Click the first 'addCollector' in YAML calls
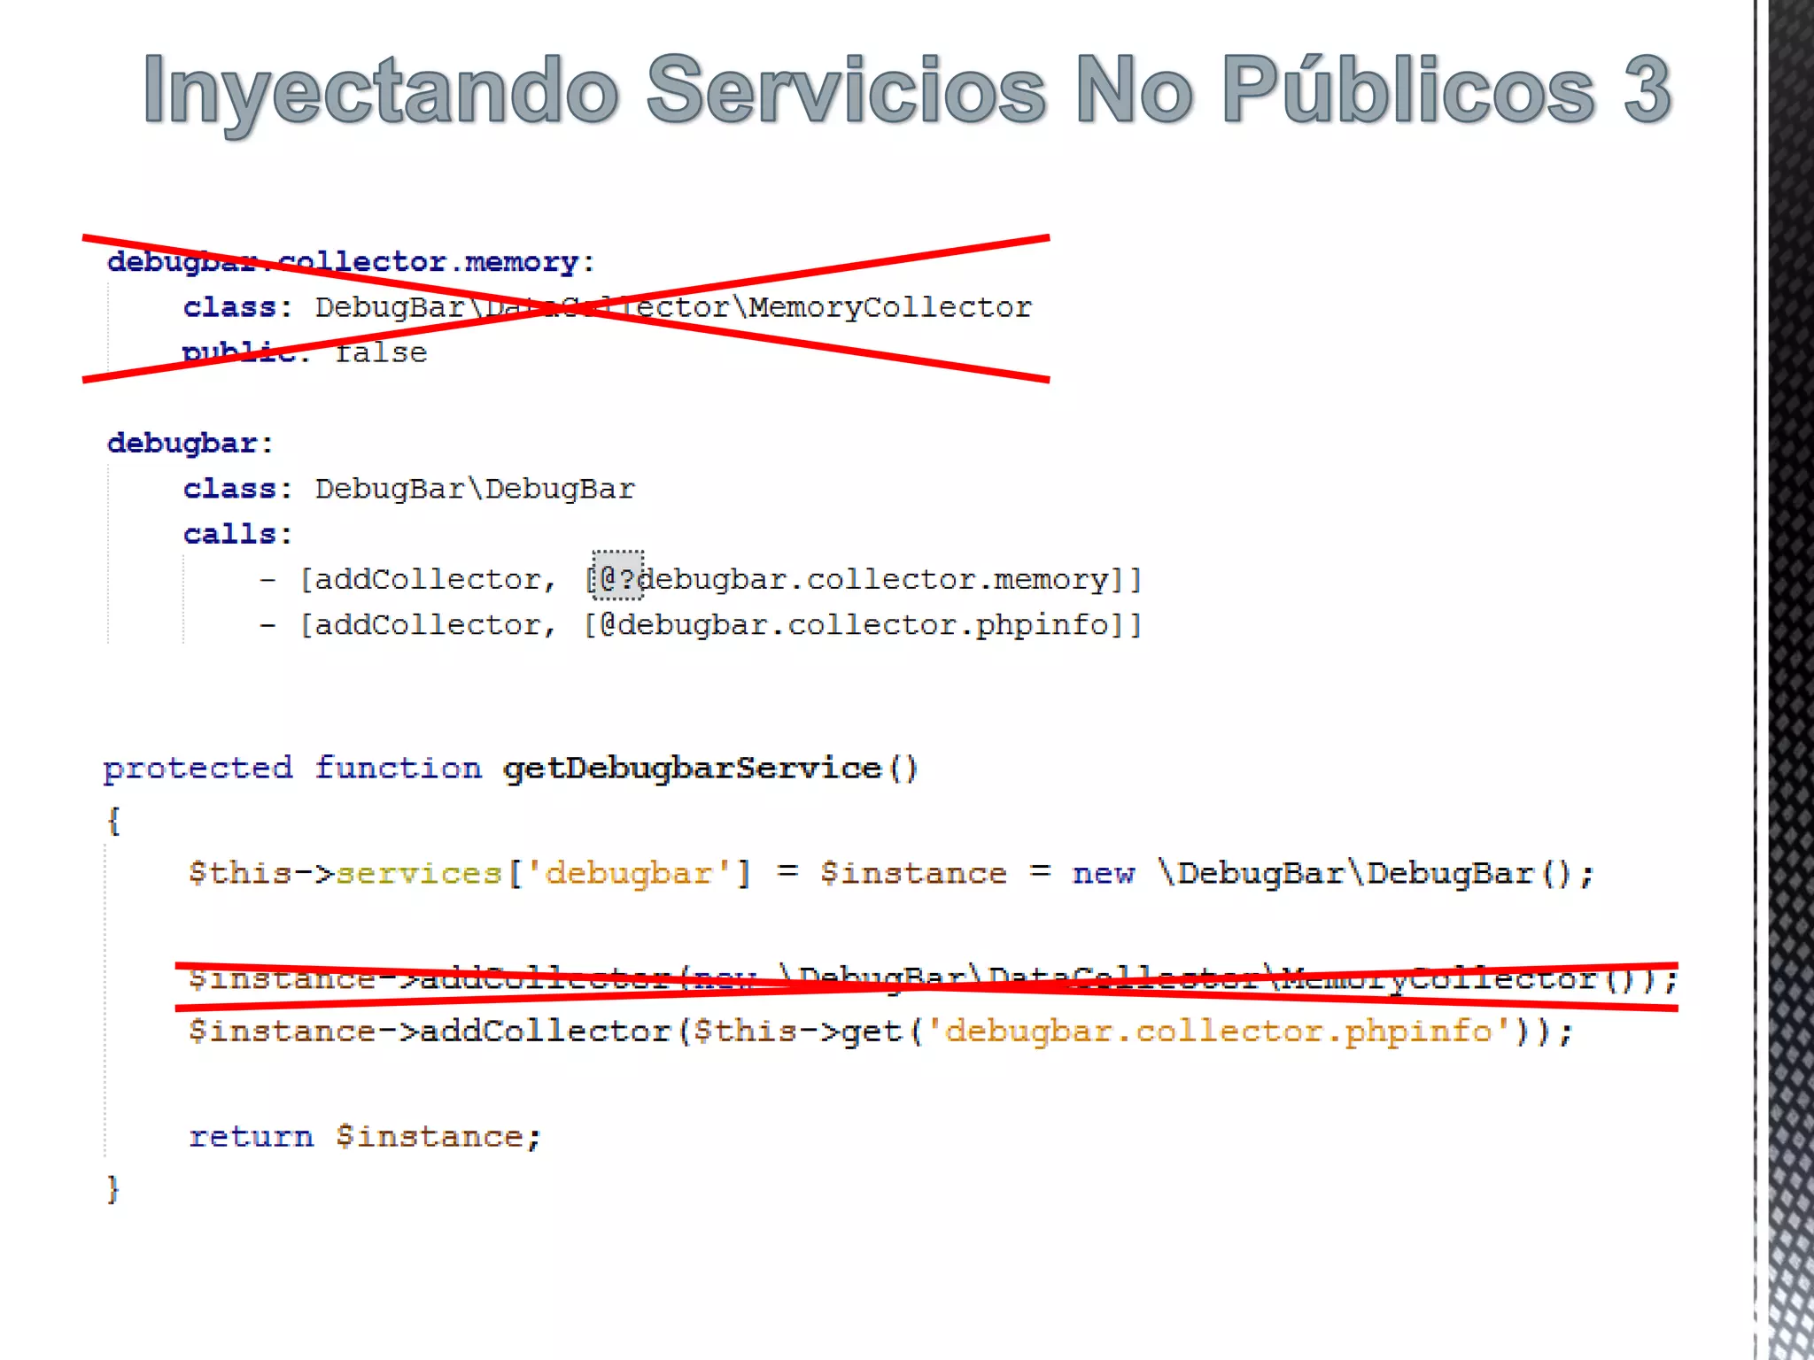The width and height of the screenshot is (1814, 1360). point(429,580)
